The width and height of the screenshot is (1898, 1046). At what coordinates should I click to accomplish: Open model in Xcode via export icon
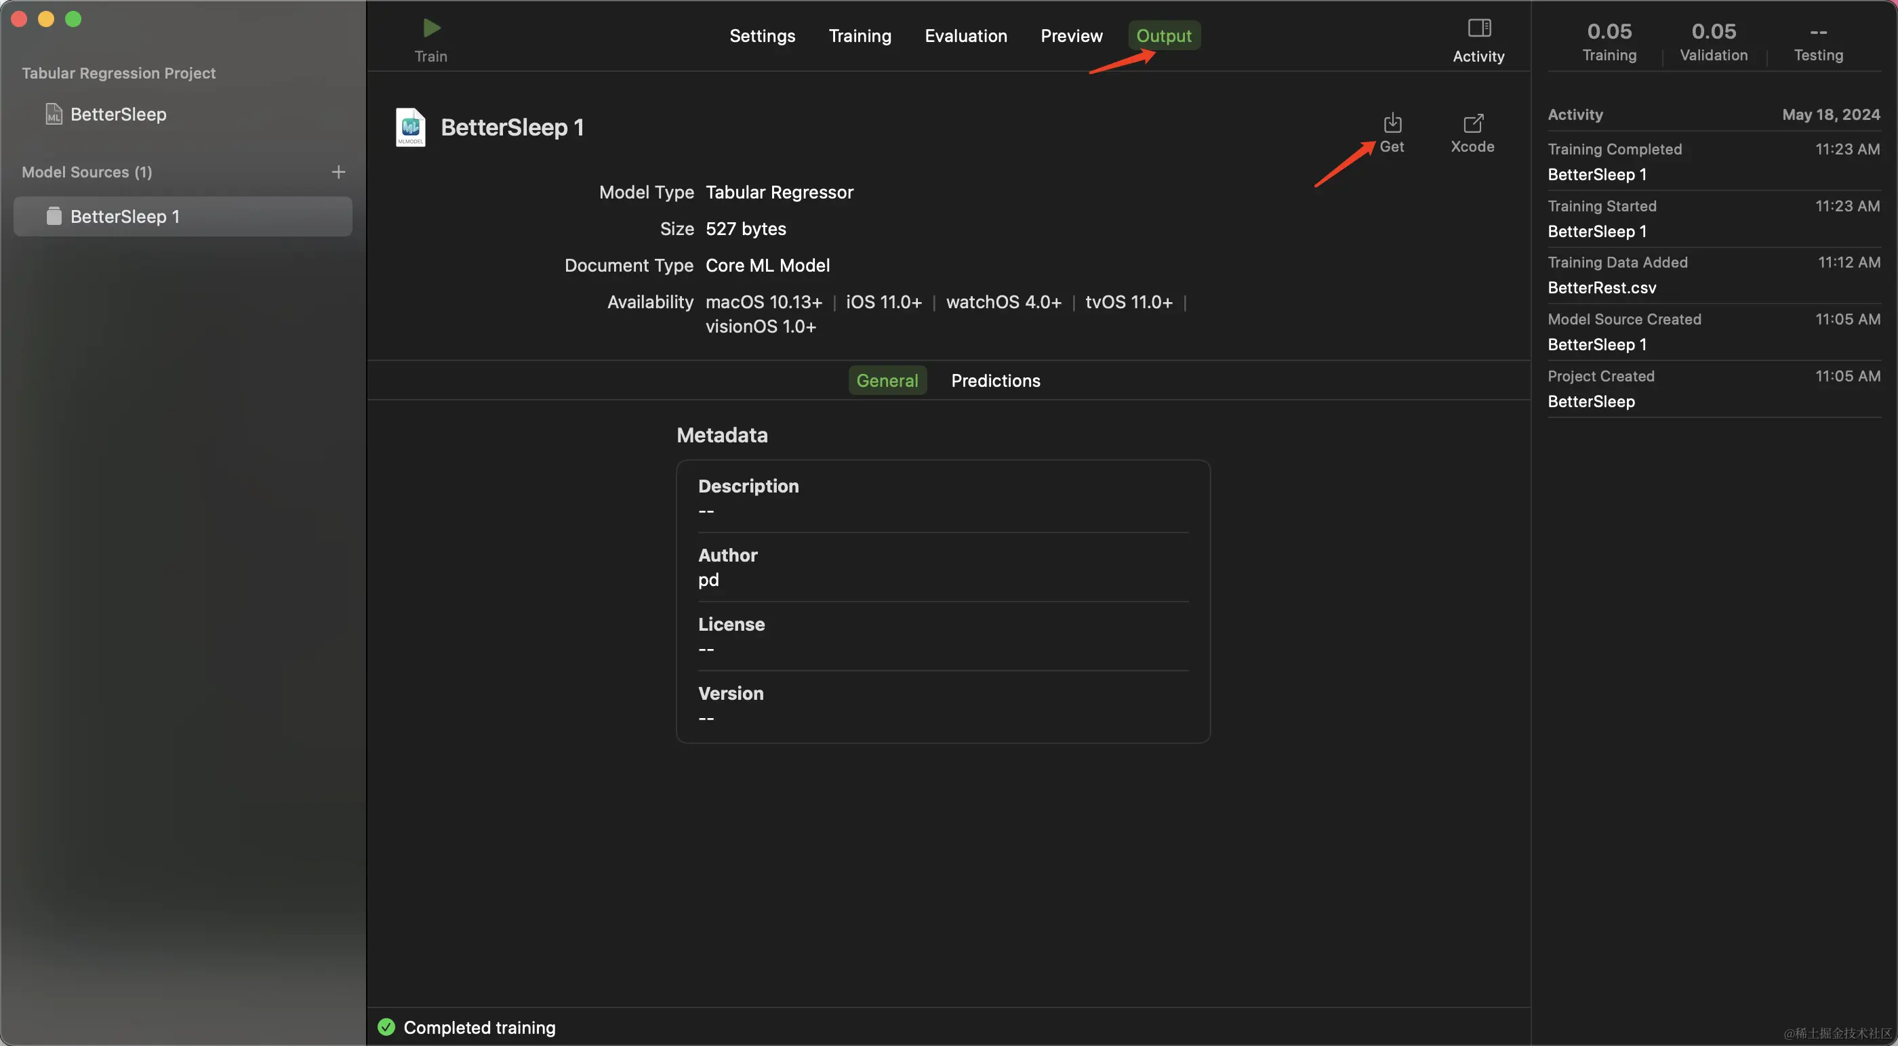tap(1472, 123)
